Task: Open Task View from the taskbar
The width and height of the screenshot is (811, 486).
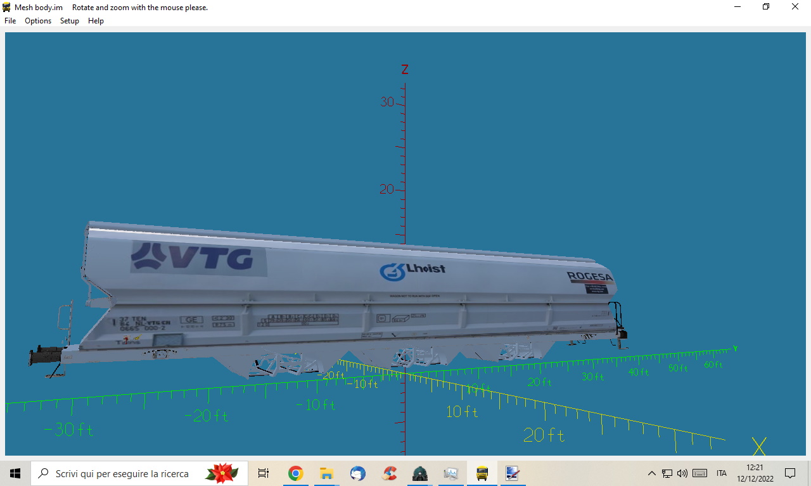Action: [264, 473]
